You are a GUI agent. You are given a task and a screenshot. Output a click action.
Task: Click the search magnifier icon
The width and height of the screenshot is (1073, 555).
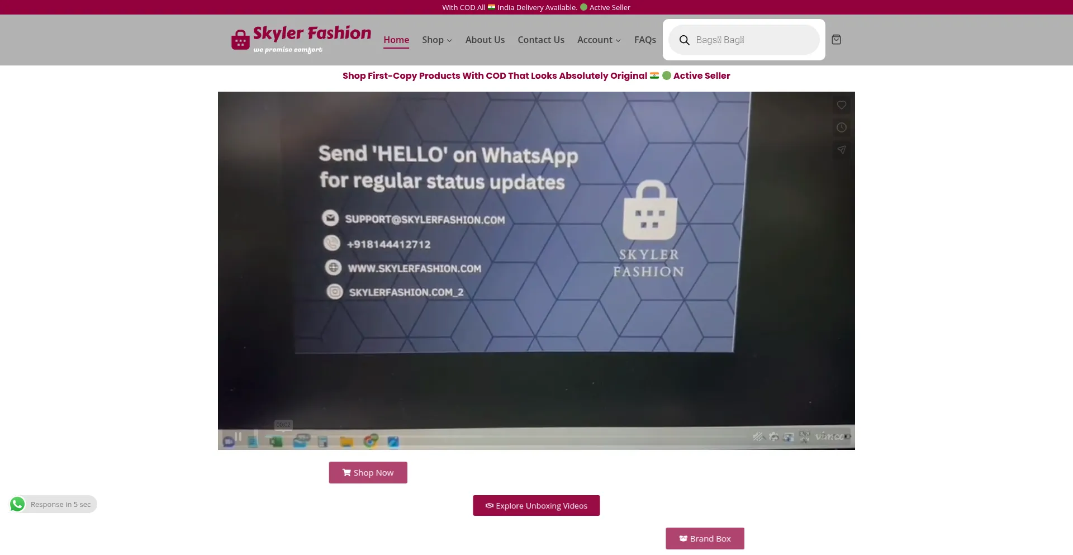tap(684, 40)
